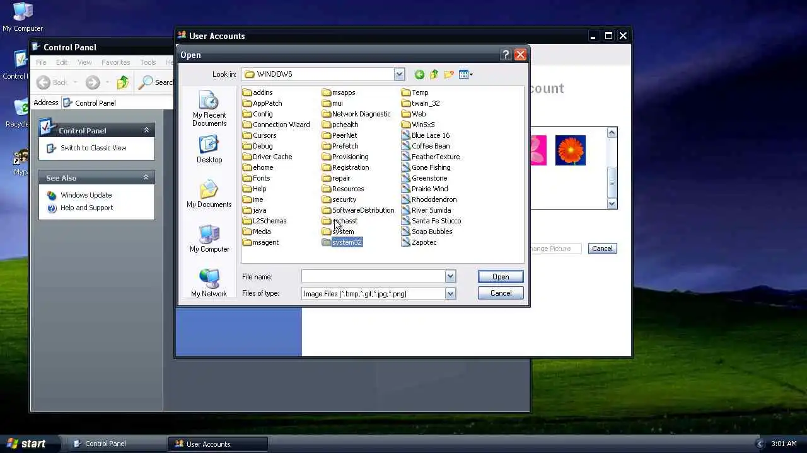Select the Network Diagnostic folder
This screenshot has height=453, width=807.
pos(356,114)
